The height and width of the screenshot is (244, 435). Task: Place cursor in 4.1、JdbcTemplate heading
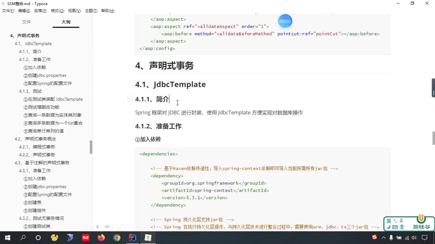(170, 84)
